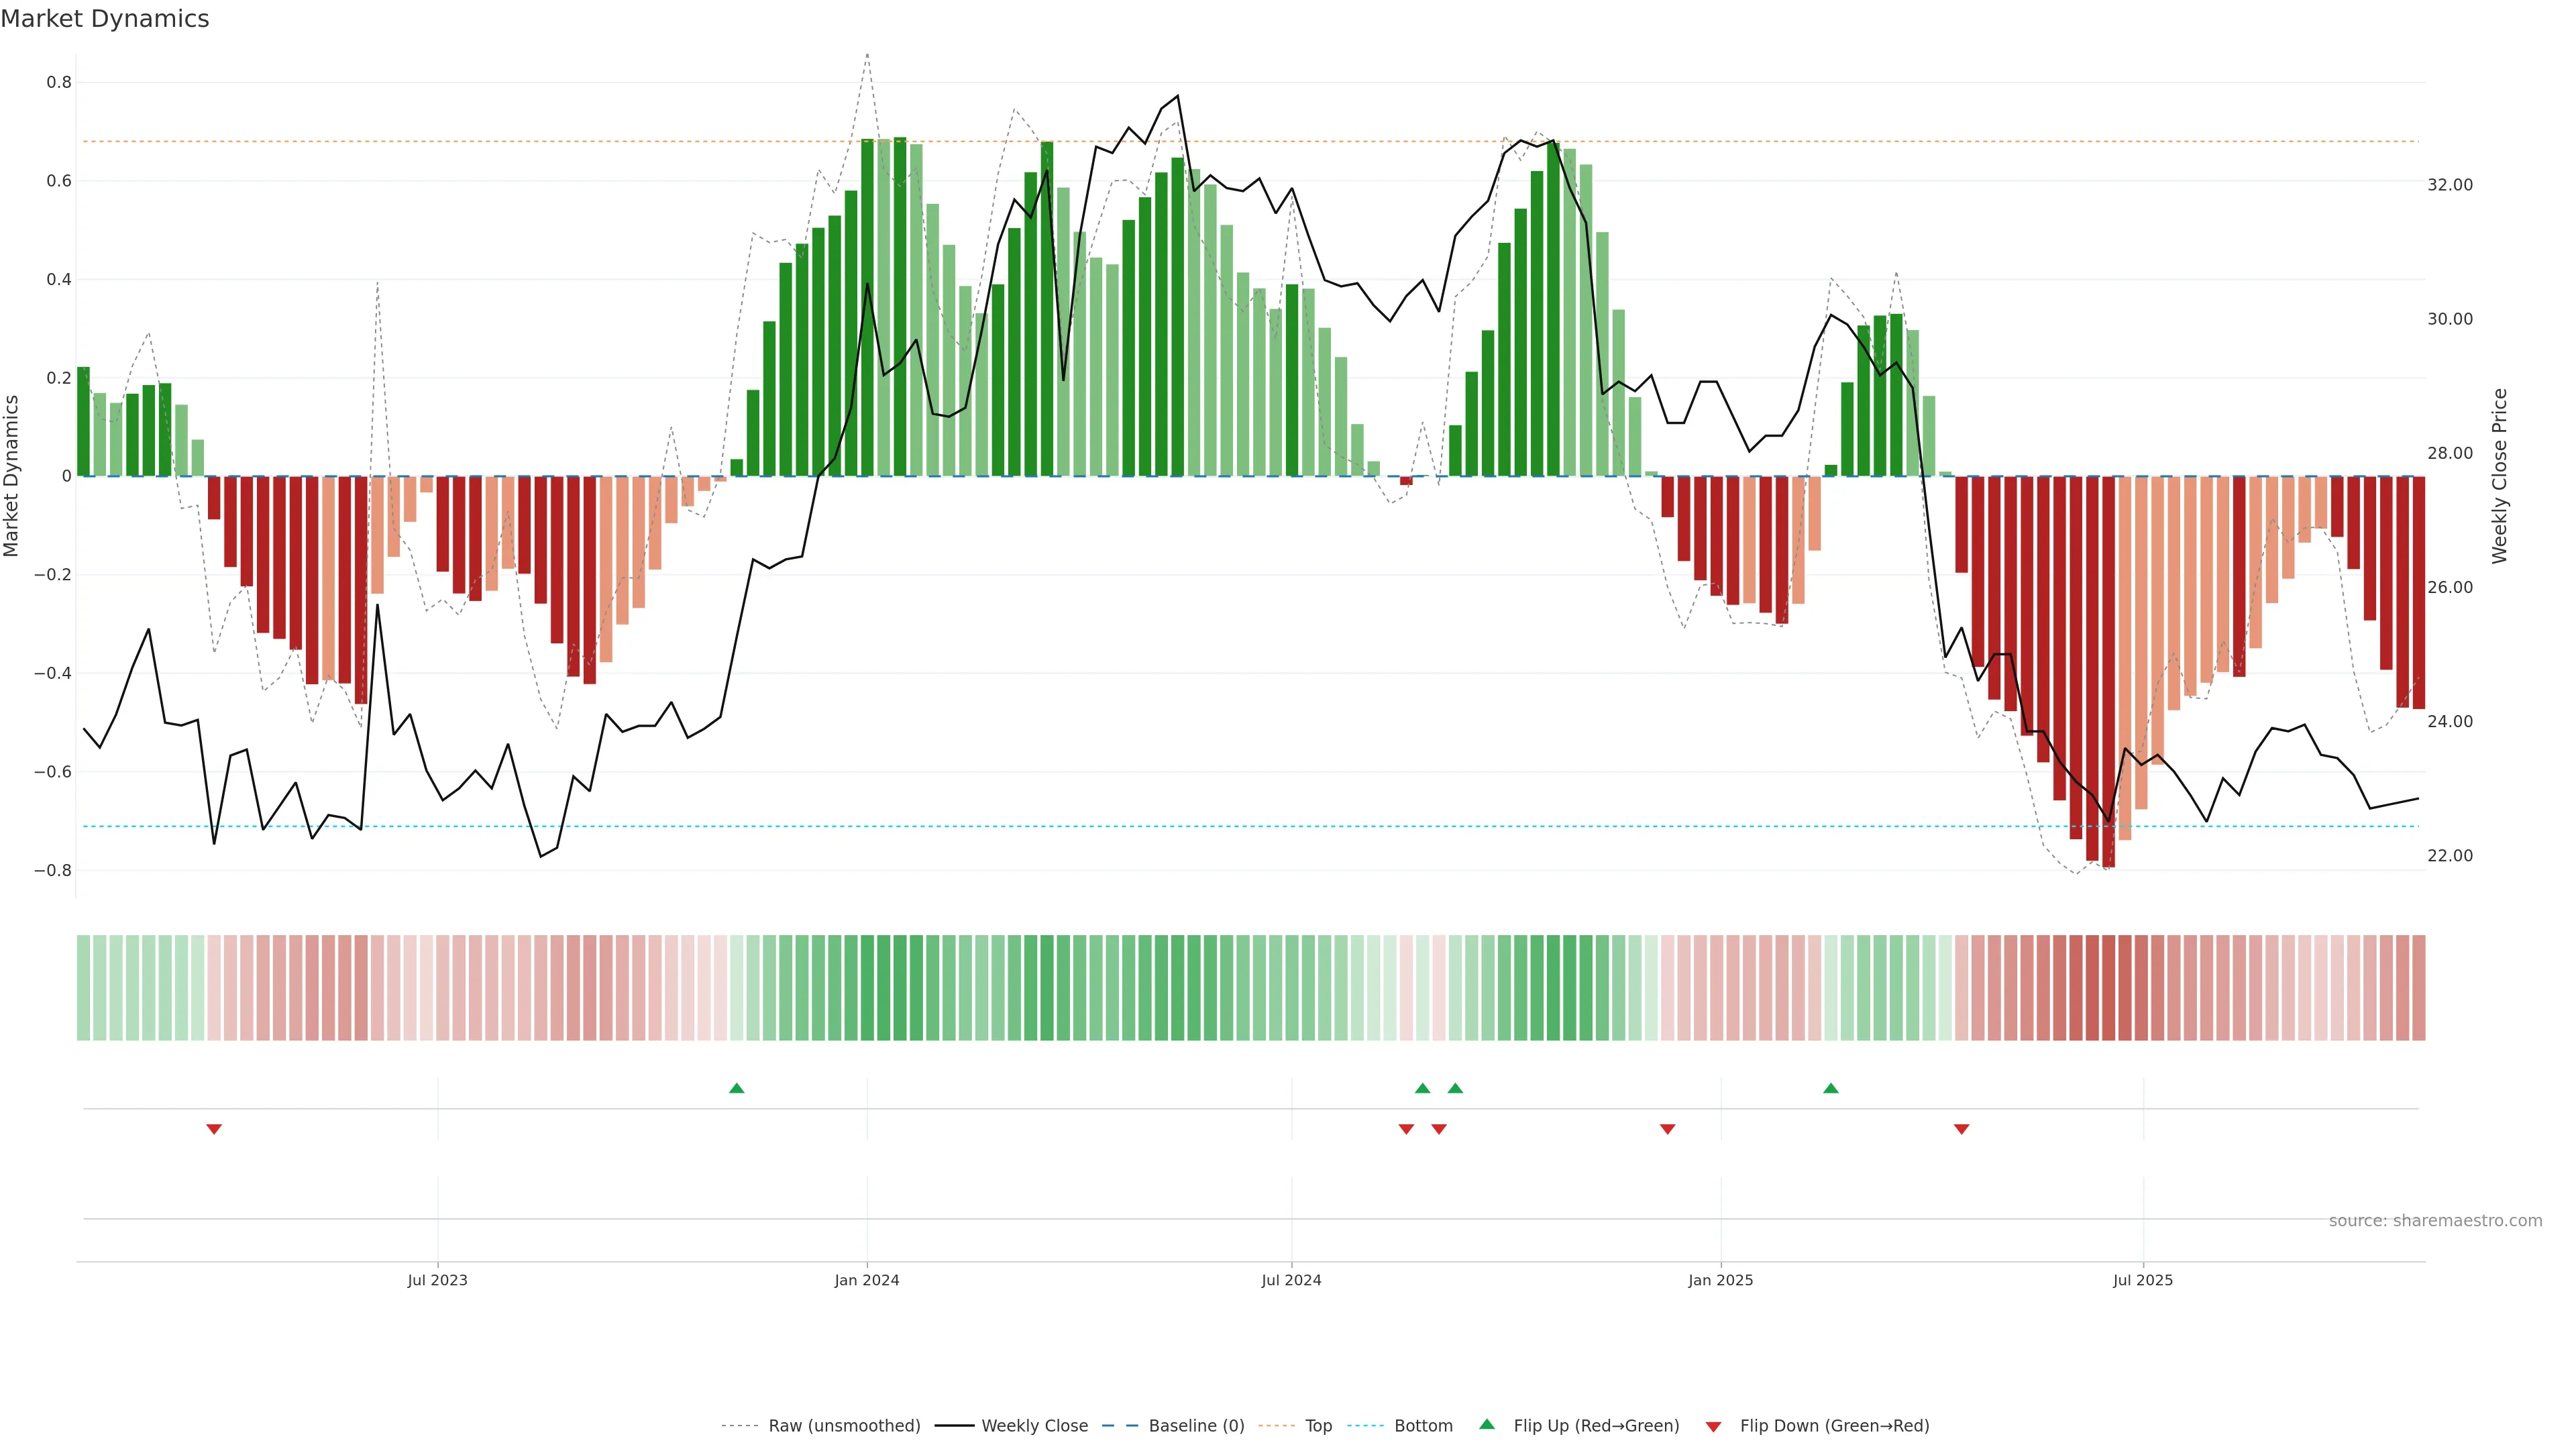Click the 32.00 price axis tick label
The height and width of the screenshot is (1449, 2576).
pyautogui.click(x=2450, y=185)
